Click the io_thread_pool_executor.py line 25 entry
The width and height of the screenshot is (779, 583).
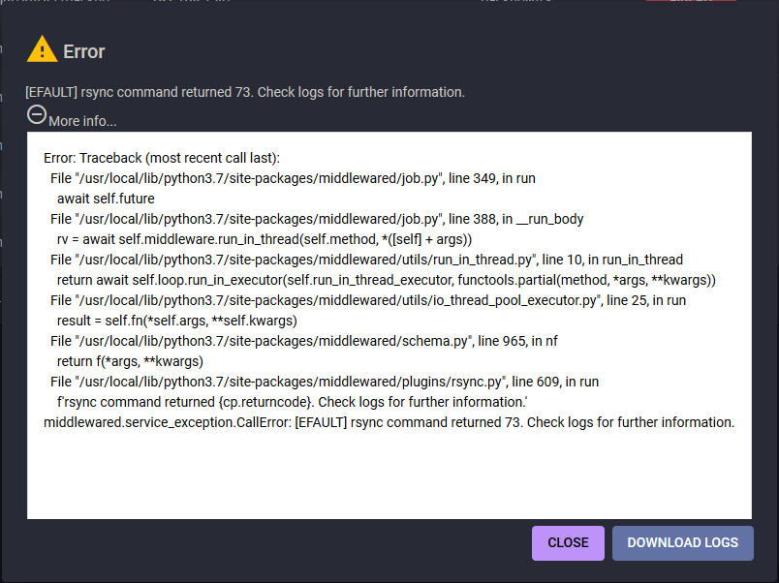click(367, 300)
